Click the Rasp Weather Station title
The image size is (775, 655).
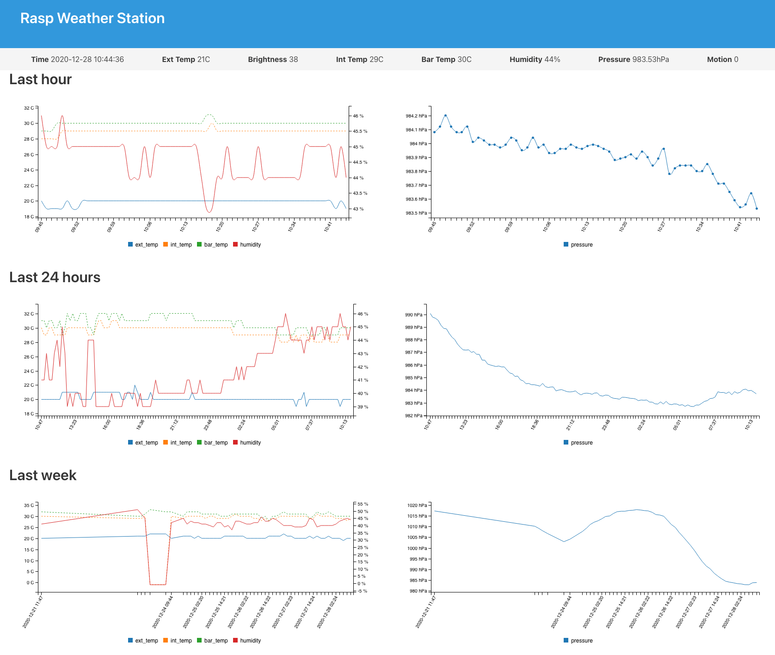point(92,19)
